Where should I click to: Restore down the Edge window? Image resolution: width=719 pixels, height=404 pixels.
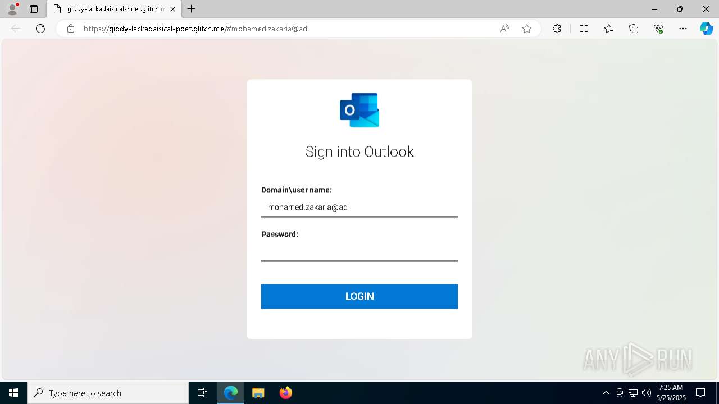680,9
